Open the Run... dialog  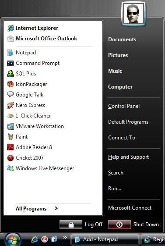coord(115,189)
